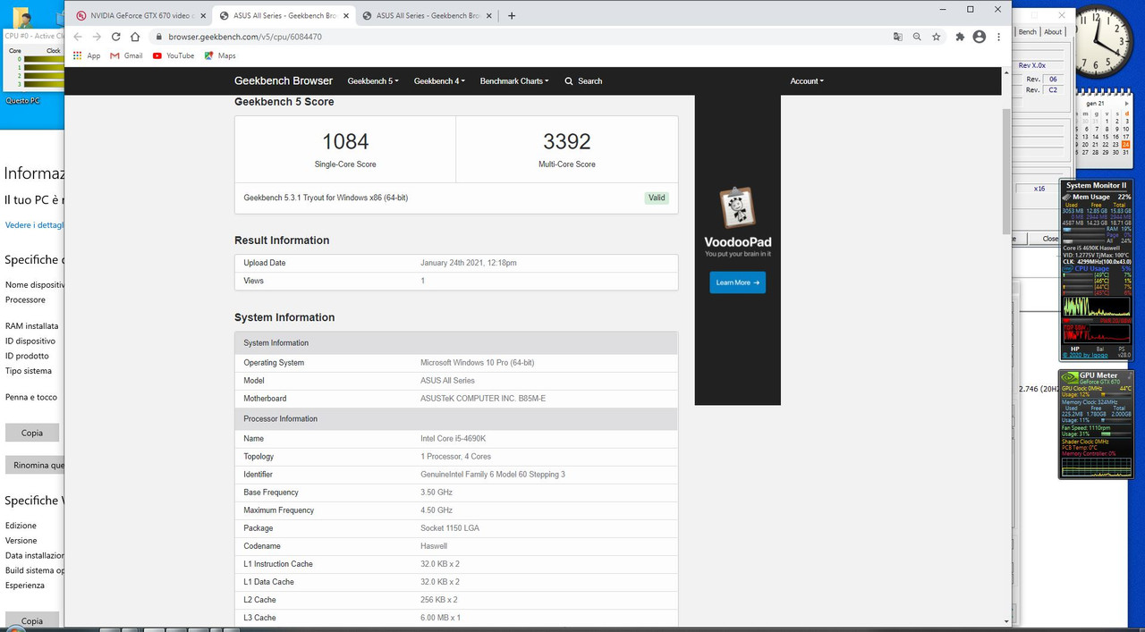Screen dimensions: 1145x632
Task: Open the Gmail bookmark
Action: point(126,55)
